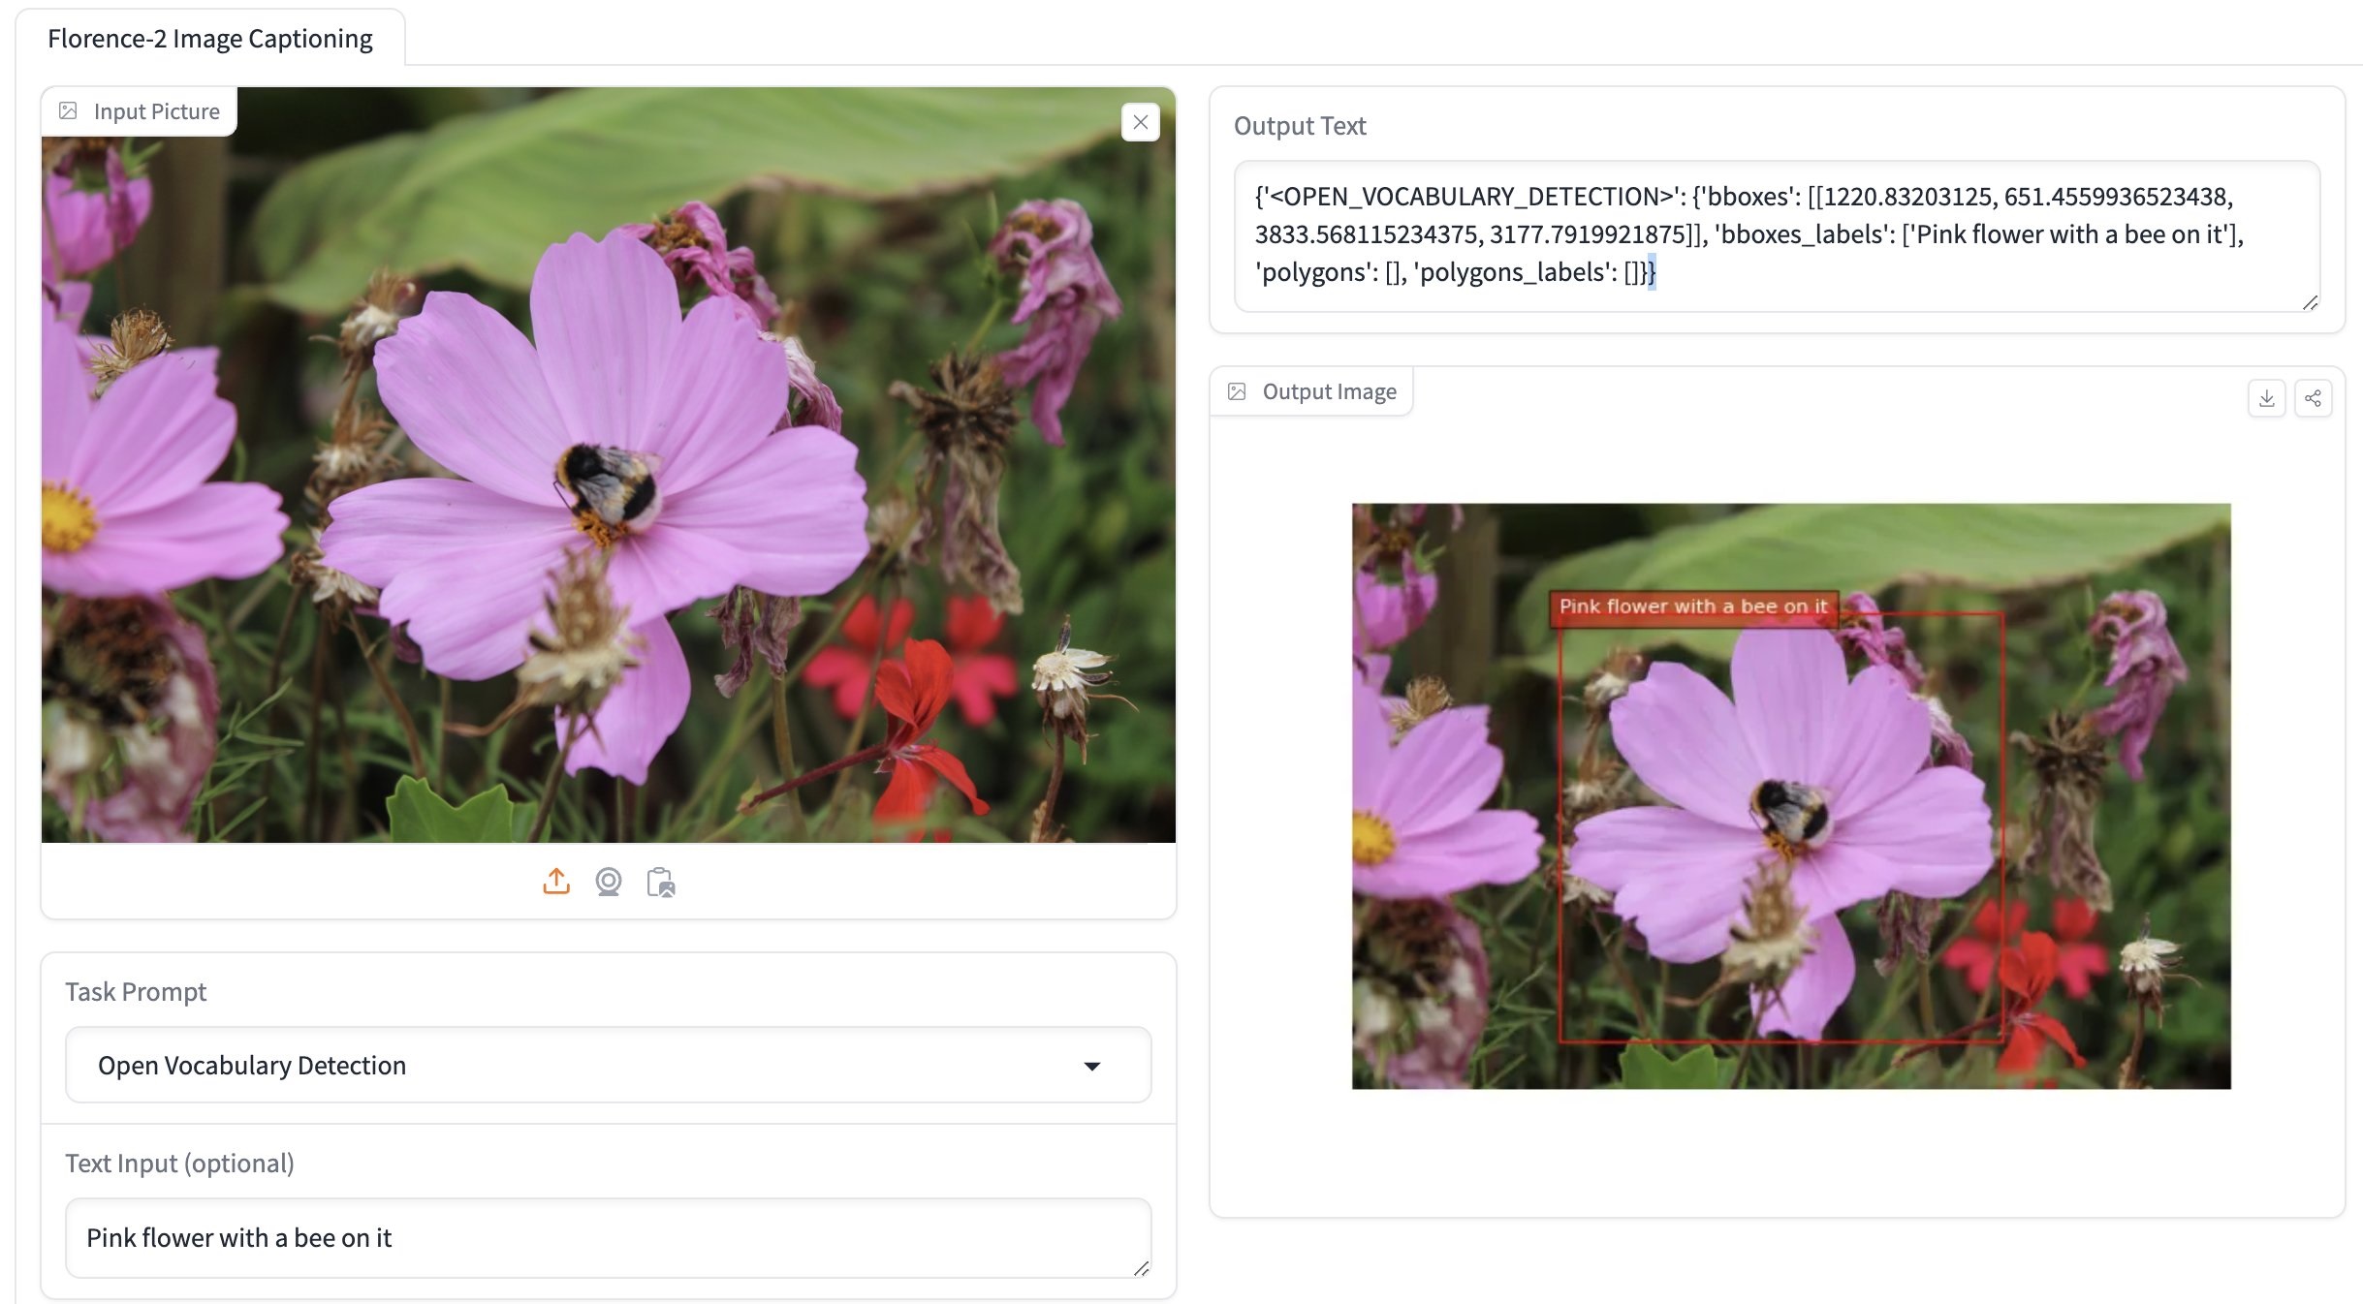Click the webcam capture icon
This screenshot has width=2363, height=1304.
coord(609,882)
